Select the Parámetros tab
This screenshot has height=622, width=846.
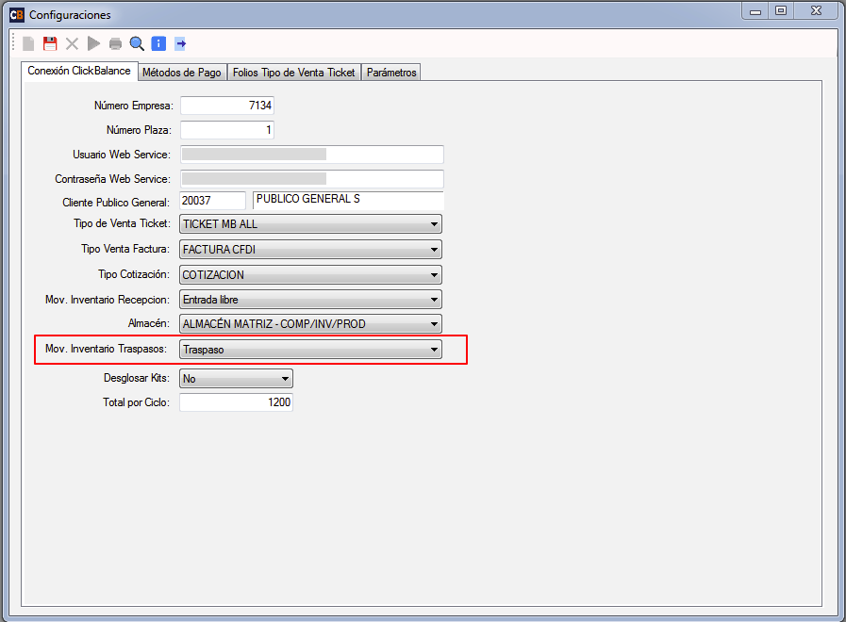coord(390,73)
